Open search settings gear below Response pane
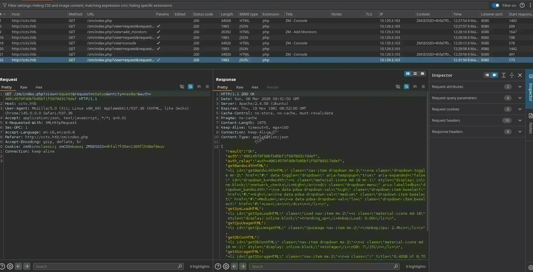The image size is (533, 272). point(226,266)
